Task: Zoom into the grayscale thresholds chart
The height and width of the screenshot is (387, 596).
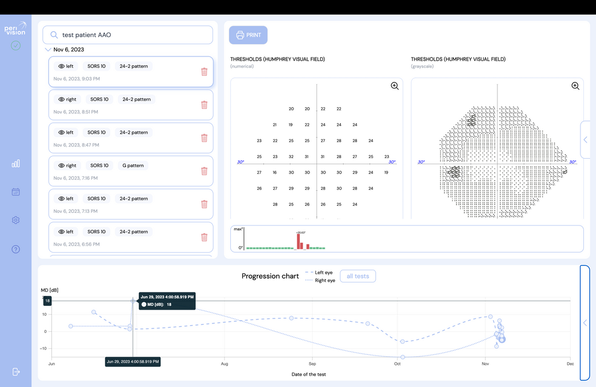Action: pyautogui.click(x=576, y=86)
